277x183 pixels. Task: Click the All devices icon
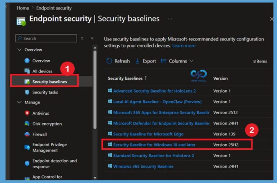tap(27, 71)
